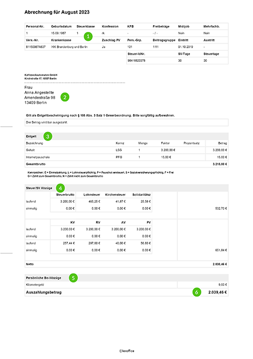
Task: Click the KV contribution '257,44 €'
Action: tap(69, 243)
